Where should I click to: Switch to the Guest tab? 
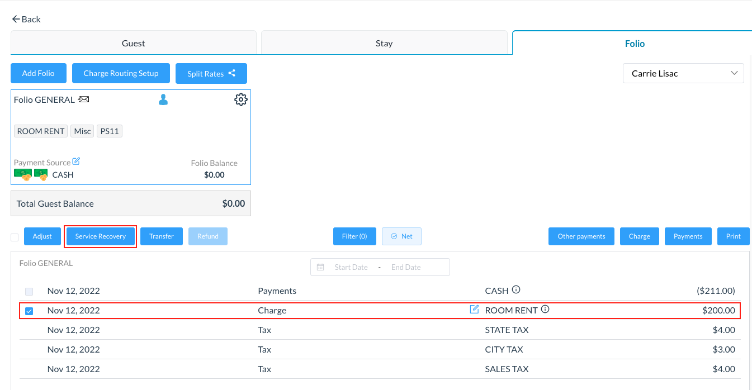point(133,43)
